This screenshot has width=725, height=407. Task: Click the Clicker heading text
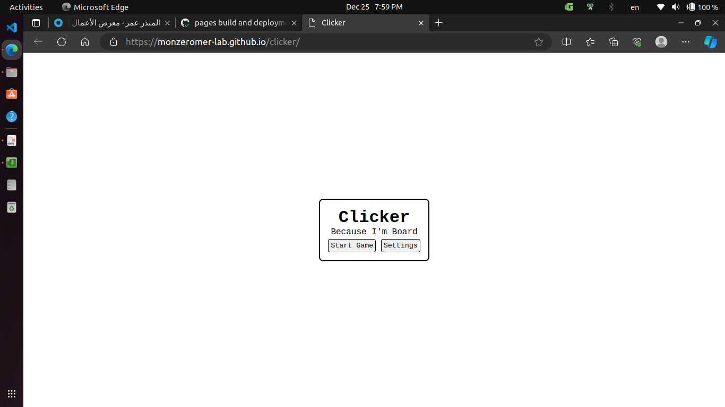pyautogui.click(x=374, y=216)
